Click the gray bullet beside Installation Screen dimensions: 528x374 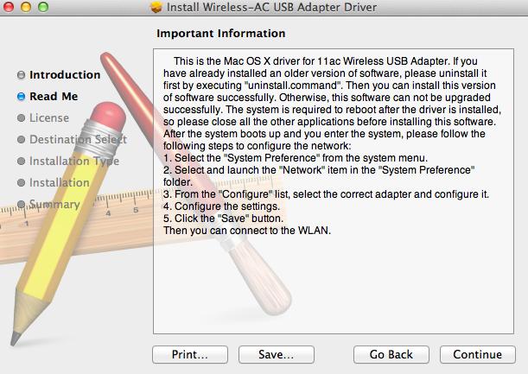tap(21, 182)
